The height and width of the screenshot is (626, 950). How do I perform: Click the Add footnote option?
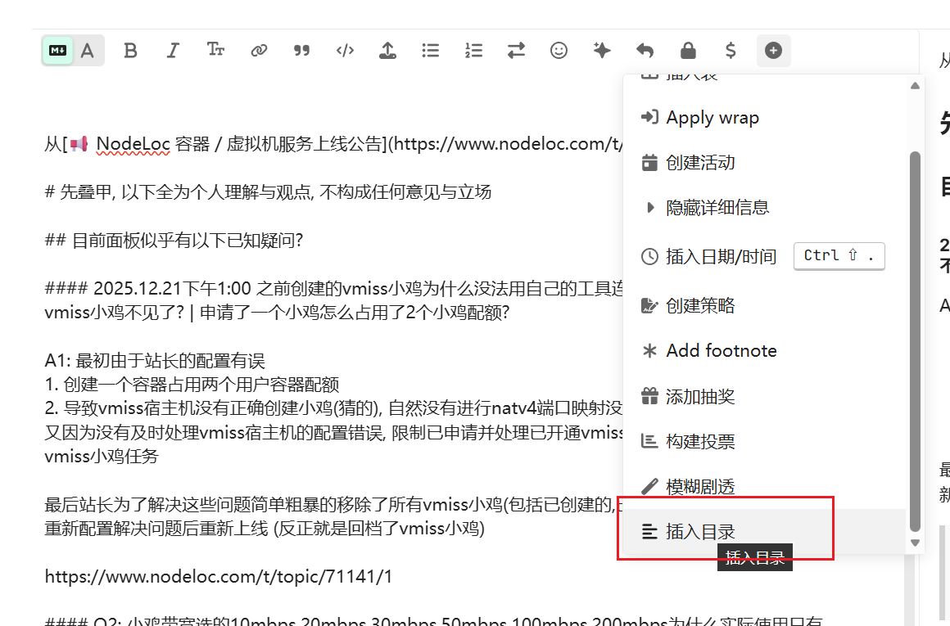721,351
